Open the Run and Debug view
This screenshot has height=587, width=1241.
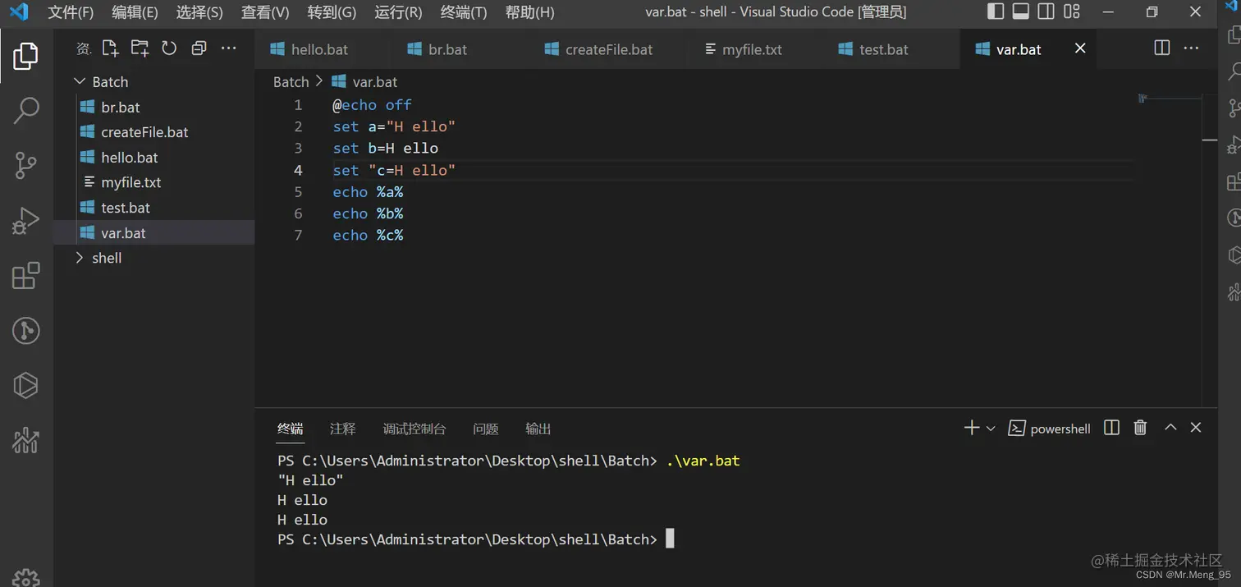click(25, 220)
